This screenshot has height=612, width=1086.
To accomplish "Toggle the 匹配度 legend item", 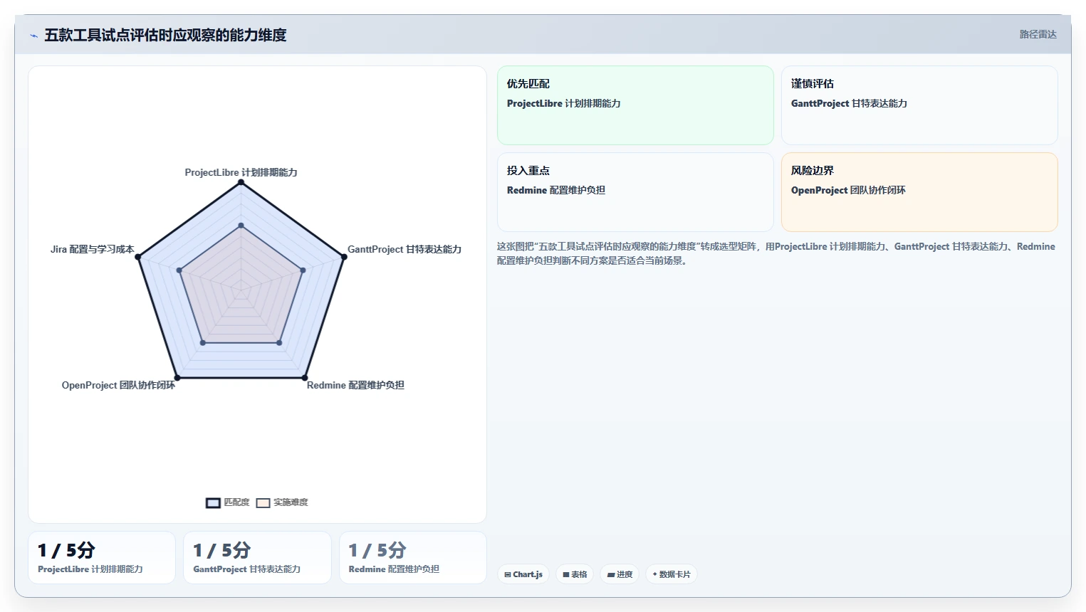I will (x=228, y=502).
